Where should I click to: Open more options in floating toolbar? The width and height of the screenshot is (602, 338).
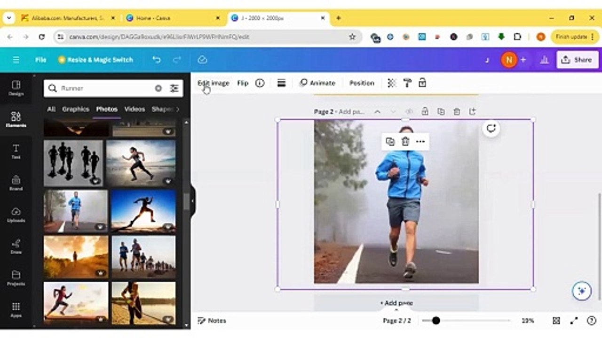click(x=420, y=141)
